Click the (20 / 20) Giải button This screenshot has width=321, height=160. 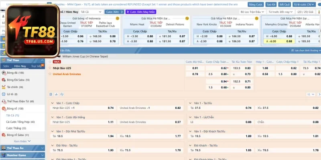pyautogui.click(x=305, y=12)
